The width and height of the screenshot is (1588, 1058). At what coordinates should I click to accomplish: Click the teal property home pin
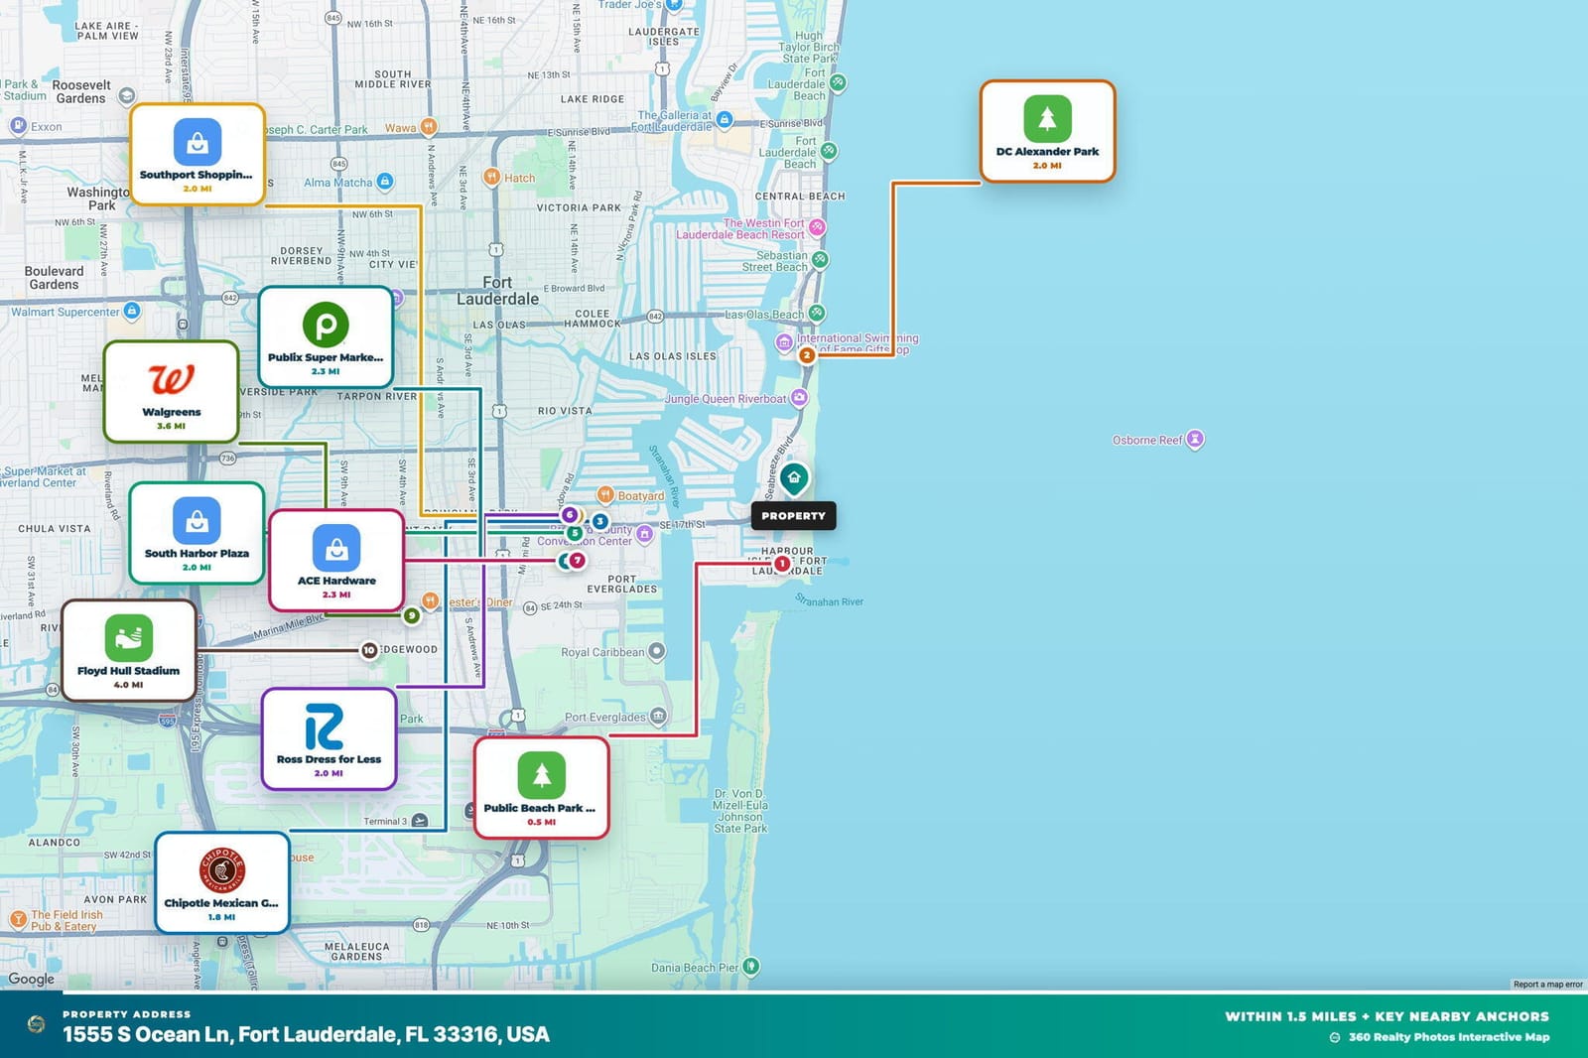794,479
